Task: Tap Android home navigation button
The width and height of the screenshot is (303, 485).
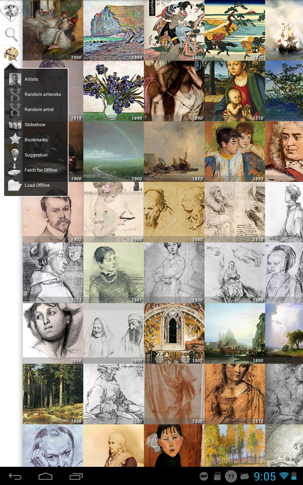Action: pos(45,476)
